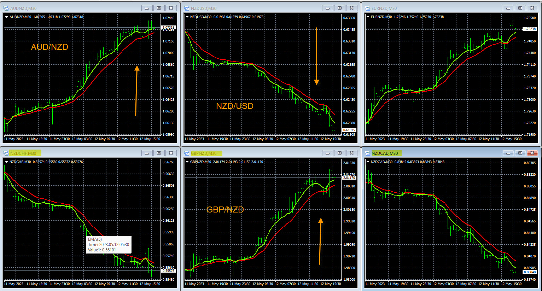The width and height of the screenshot is (542, 291).
Task: Click the EMA(5) tooltip on NZDCHF chart
Action: click(109, 245)
